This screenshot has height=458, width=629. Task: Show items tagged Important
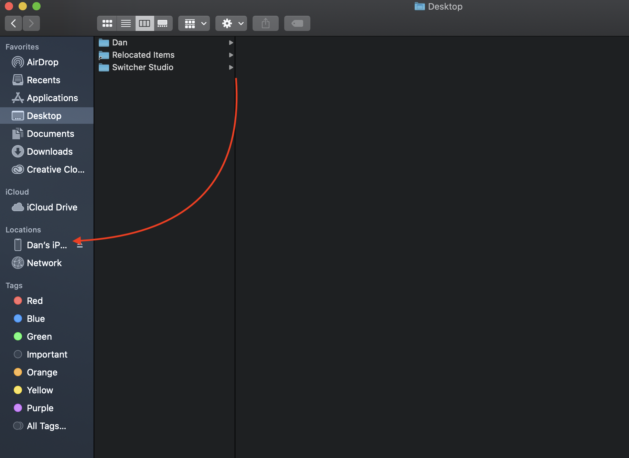pos(47,355)
